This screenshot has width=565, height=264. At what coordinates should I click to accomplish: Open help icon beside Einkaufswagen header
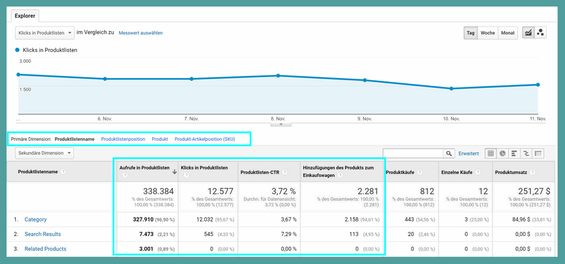(x=340, y=176)
